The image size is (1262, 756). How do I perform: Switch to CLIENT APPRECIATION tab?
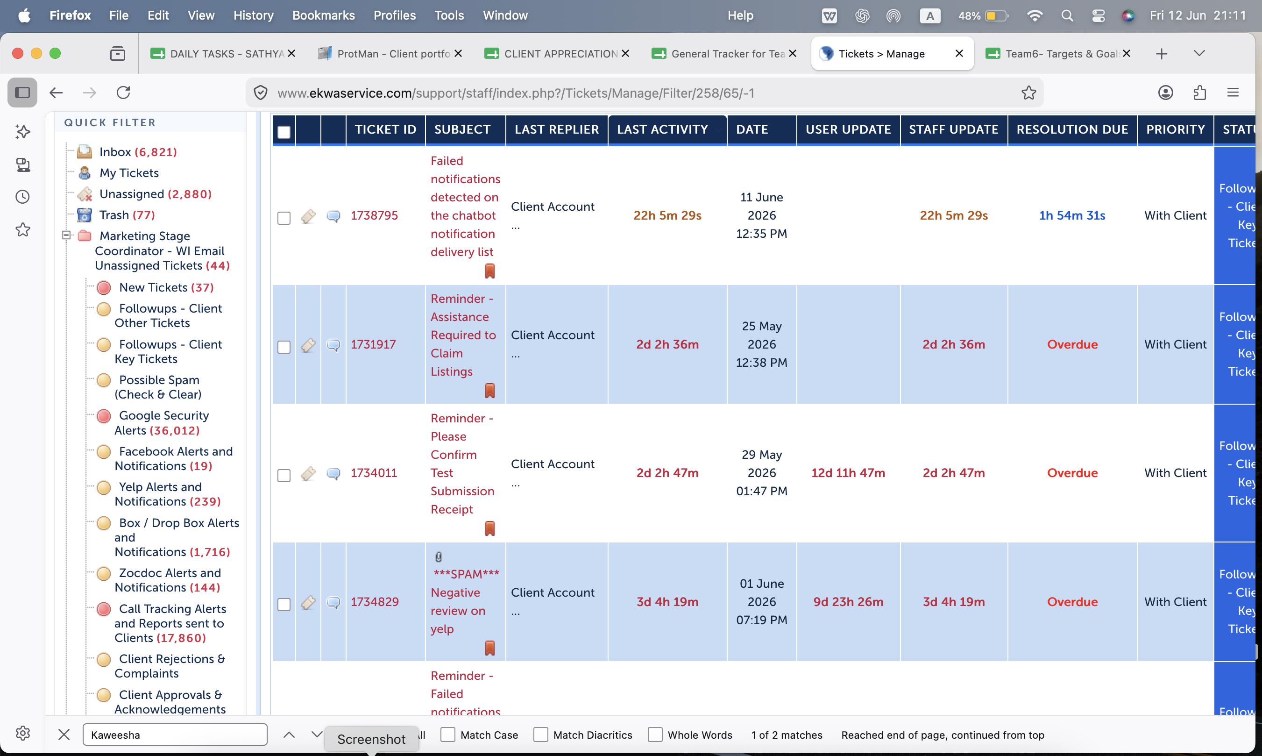(556, 53)
